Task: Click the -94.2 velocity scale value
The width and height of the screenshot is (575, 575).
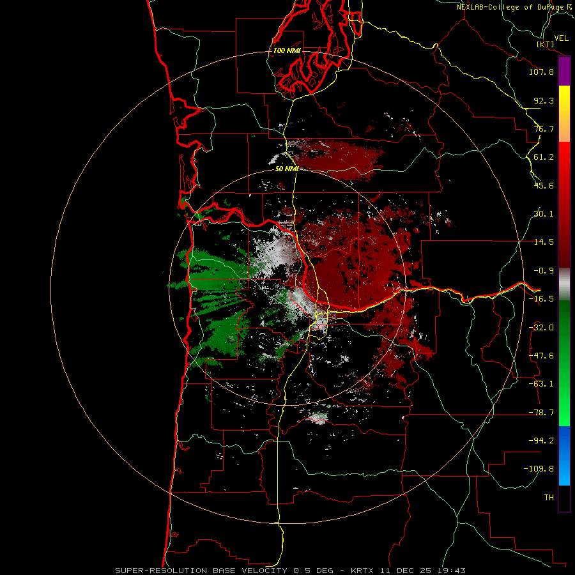Action: pyautogui.click(x=541, y=440)
